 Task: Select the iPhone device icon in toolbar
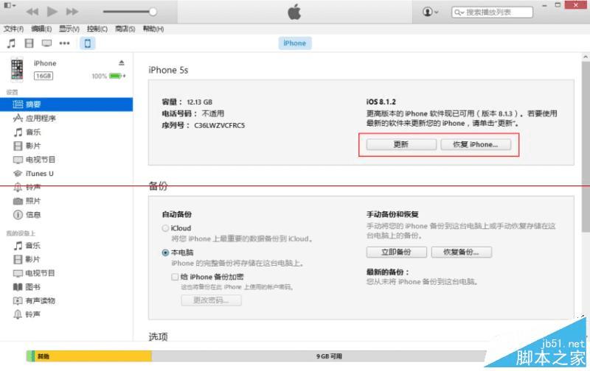pos(87,43)
